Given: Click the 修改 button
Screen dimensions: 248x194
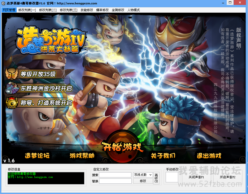Looking at the screenshot, I should click(x=143, y=181).
